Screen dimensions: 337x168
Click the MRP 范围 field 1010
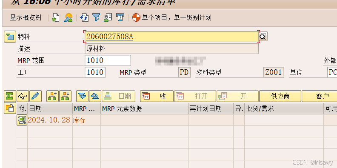[x=108, y=60]
